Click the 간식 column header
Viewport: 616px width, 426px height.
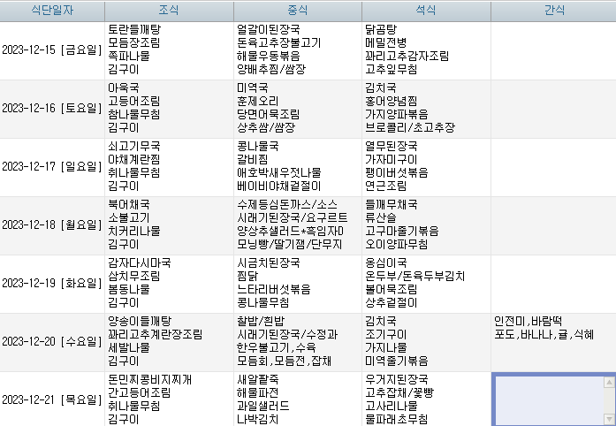pos(553,10)
